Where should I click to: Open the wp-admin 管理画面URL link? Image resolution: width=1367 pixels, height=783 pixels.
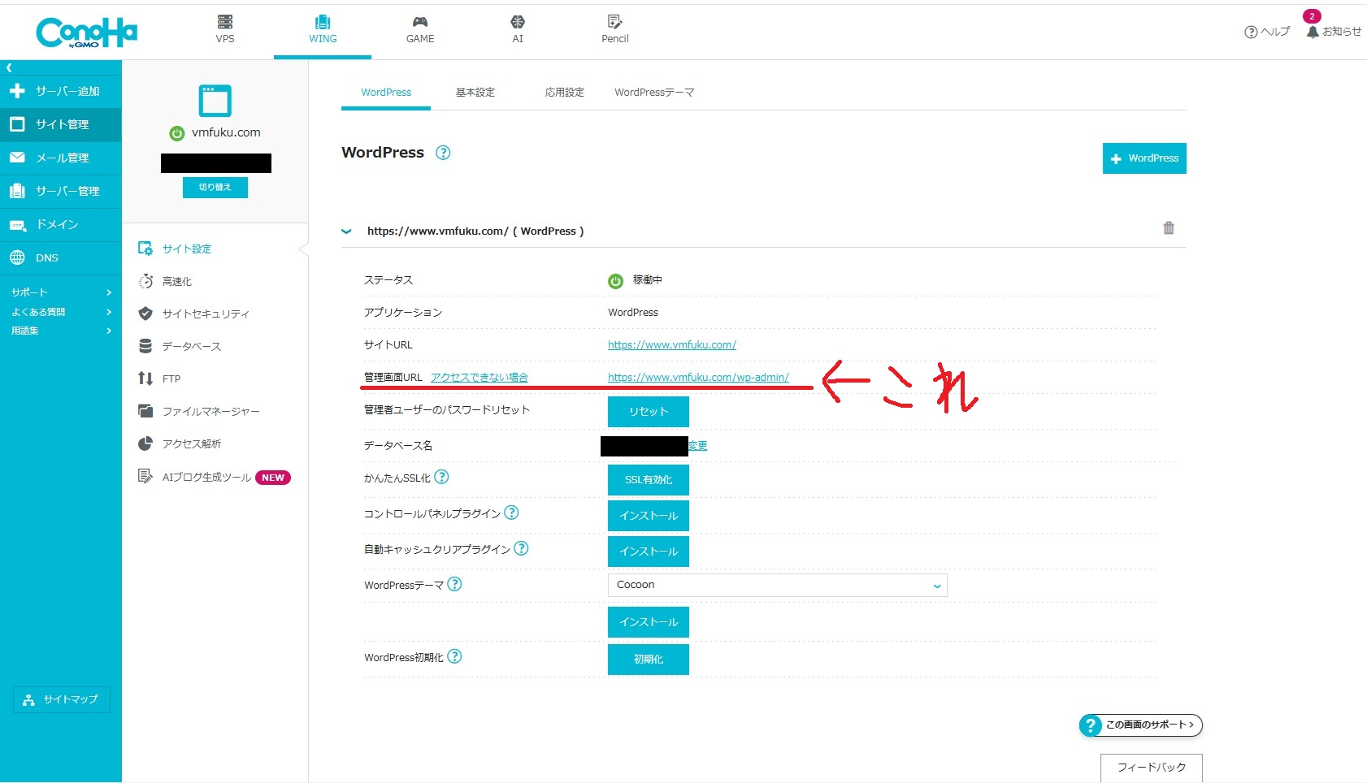[698, 378]
